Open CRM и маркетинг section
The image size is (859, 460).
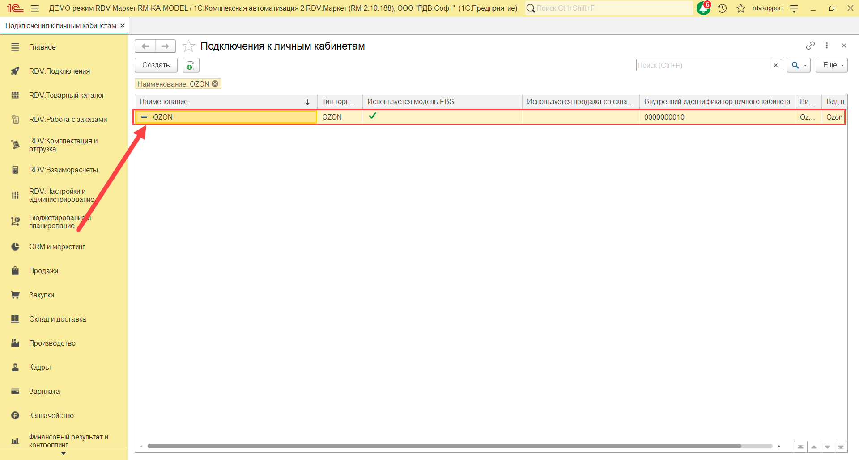point(64,247)
